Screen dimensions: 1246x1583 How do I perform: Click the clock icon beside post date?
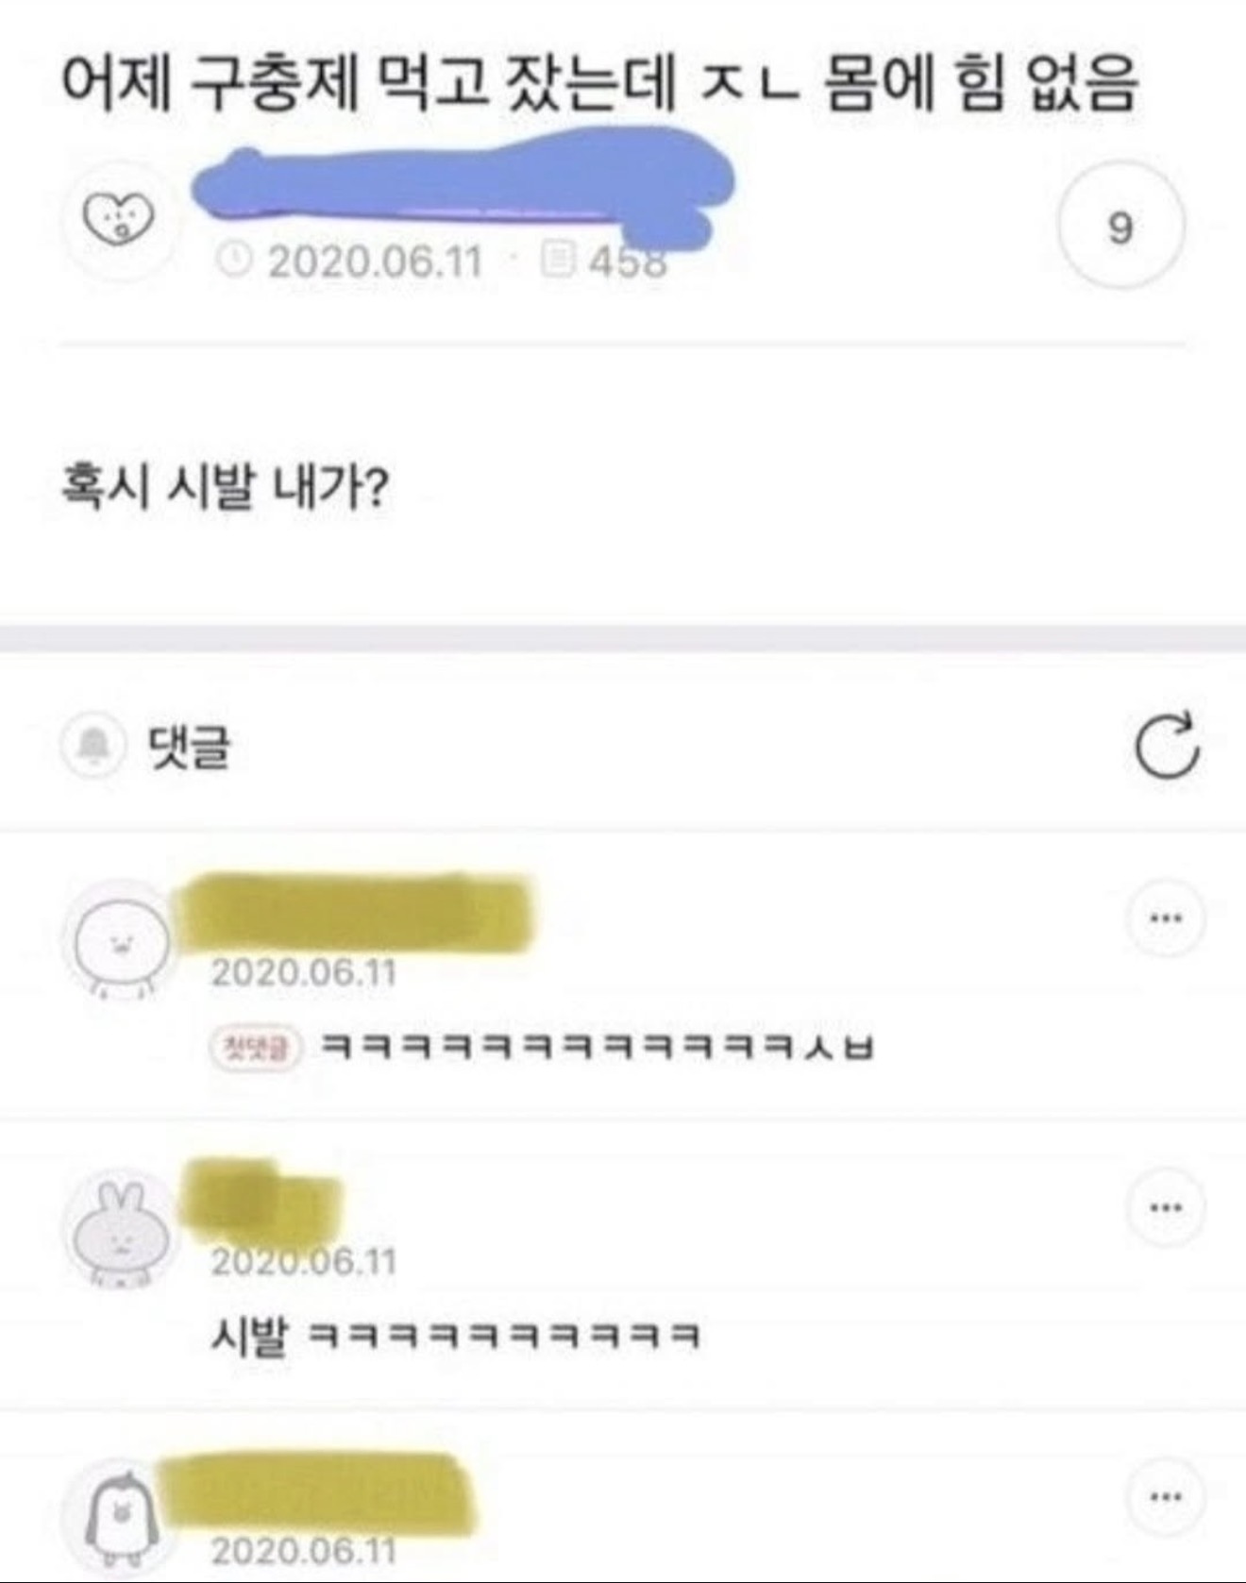point(234,260)
